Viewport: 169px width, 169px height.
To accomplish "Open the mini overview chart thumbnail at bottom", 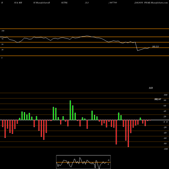I will coord(83,162).
